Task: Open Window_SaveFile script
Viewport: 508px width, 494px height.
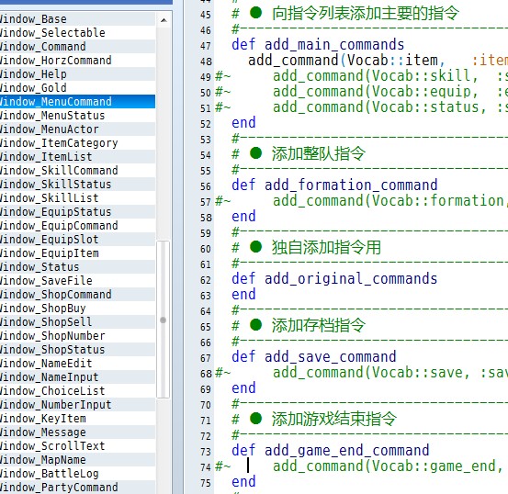Action: click(77, 281)
